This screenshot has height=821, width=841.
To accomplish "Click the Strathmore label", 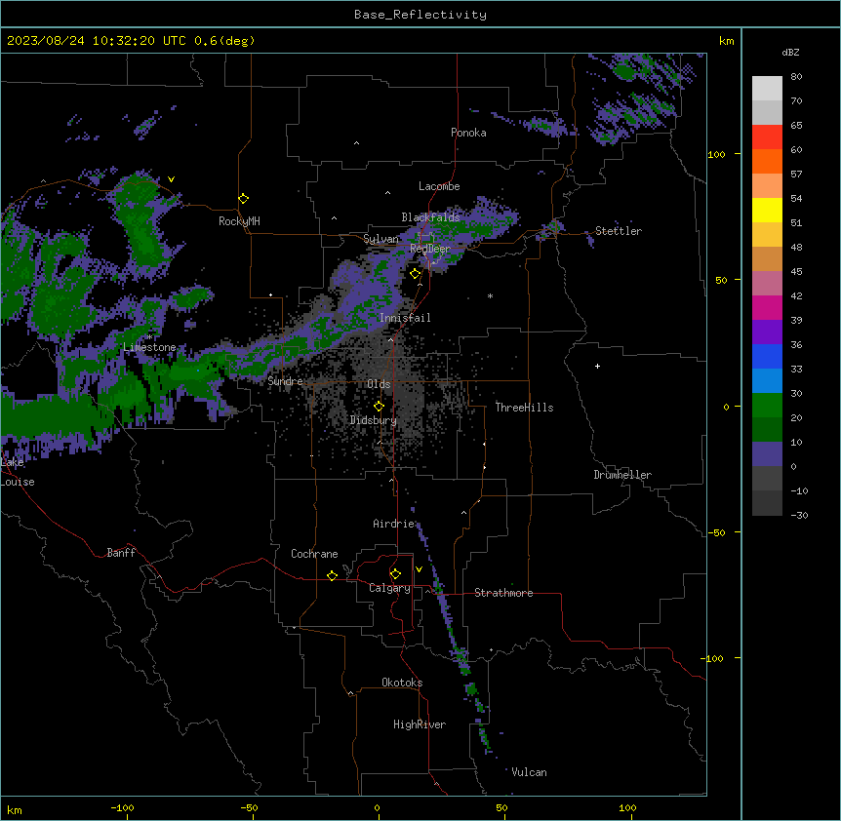I will (x=503, y=593).
